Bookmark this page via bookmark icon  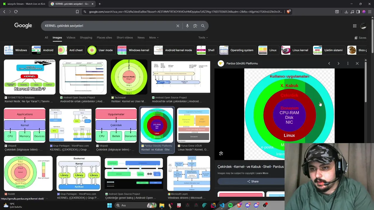click(77, 12)
